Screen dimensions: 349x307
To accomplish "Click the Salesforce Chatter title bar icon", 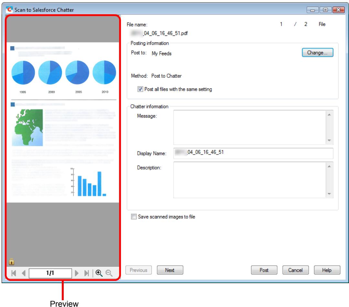I will pos(9,10).
